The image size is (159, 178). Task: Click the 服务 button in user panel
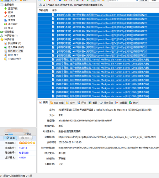tap(25, 138)
